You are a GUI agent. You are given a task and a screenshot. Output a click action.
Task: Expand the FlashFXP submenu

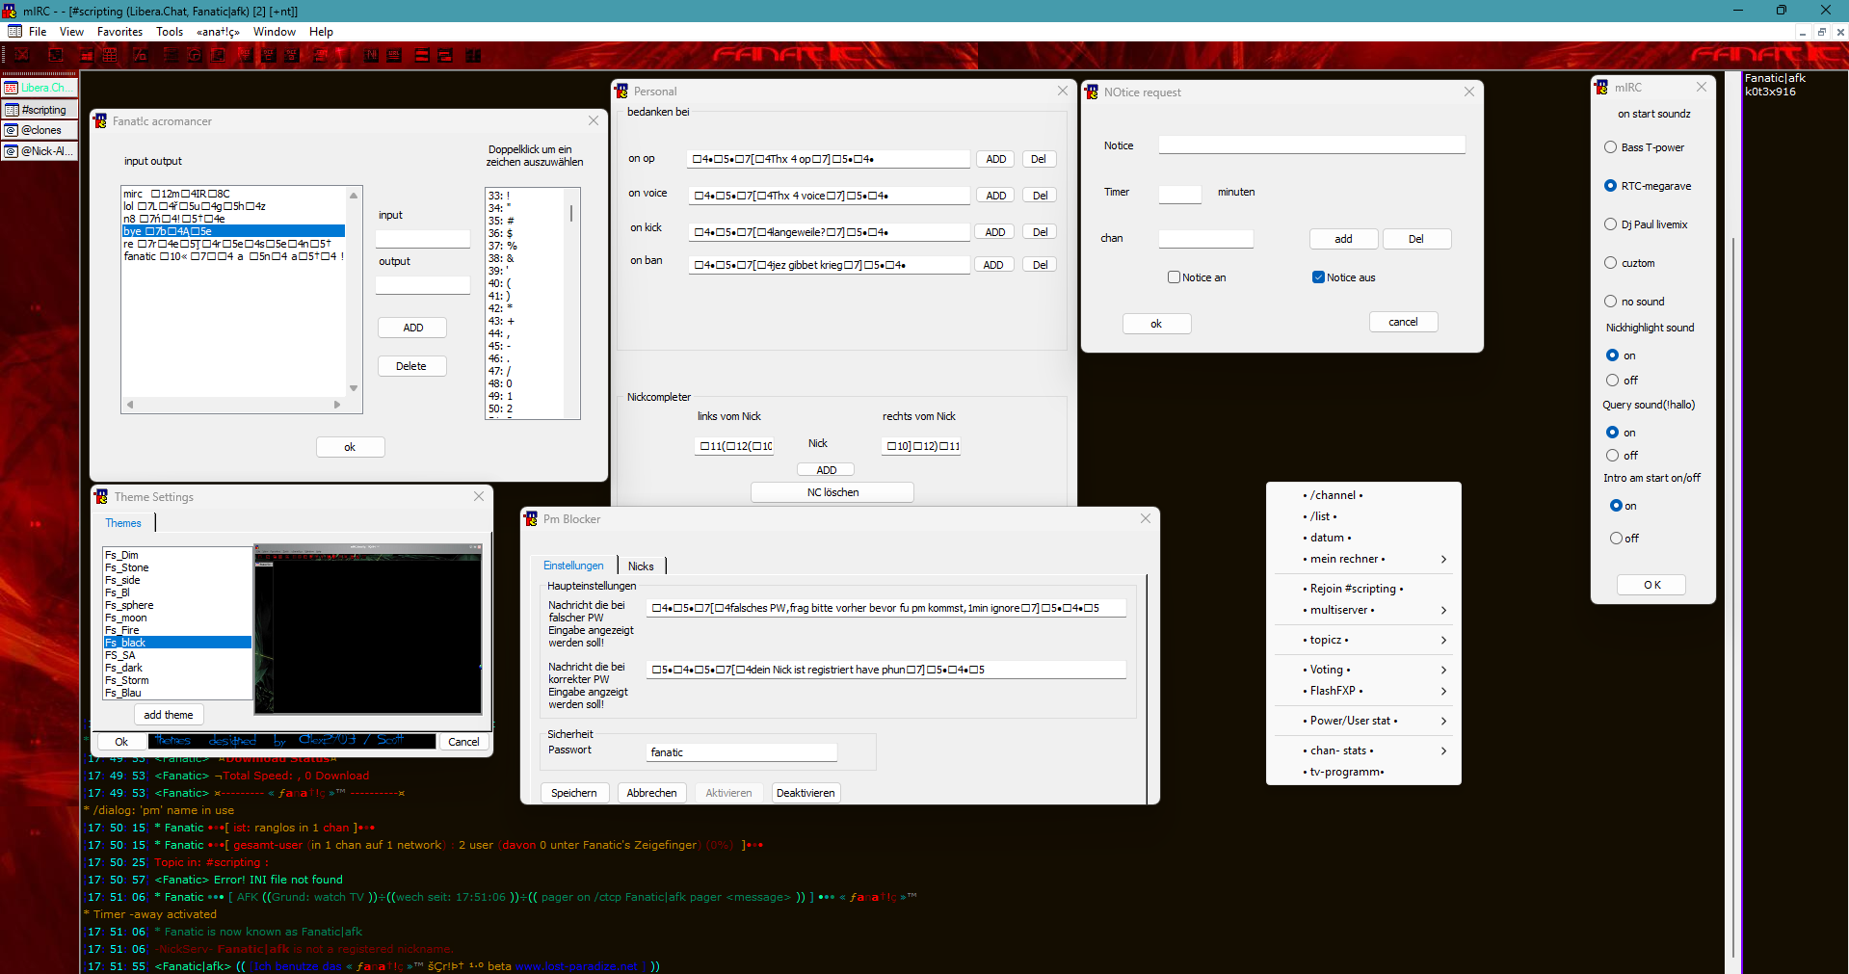click(1363, 691)
